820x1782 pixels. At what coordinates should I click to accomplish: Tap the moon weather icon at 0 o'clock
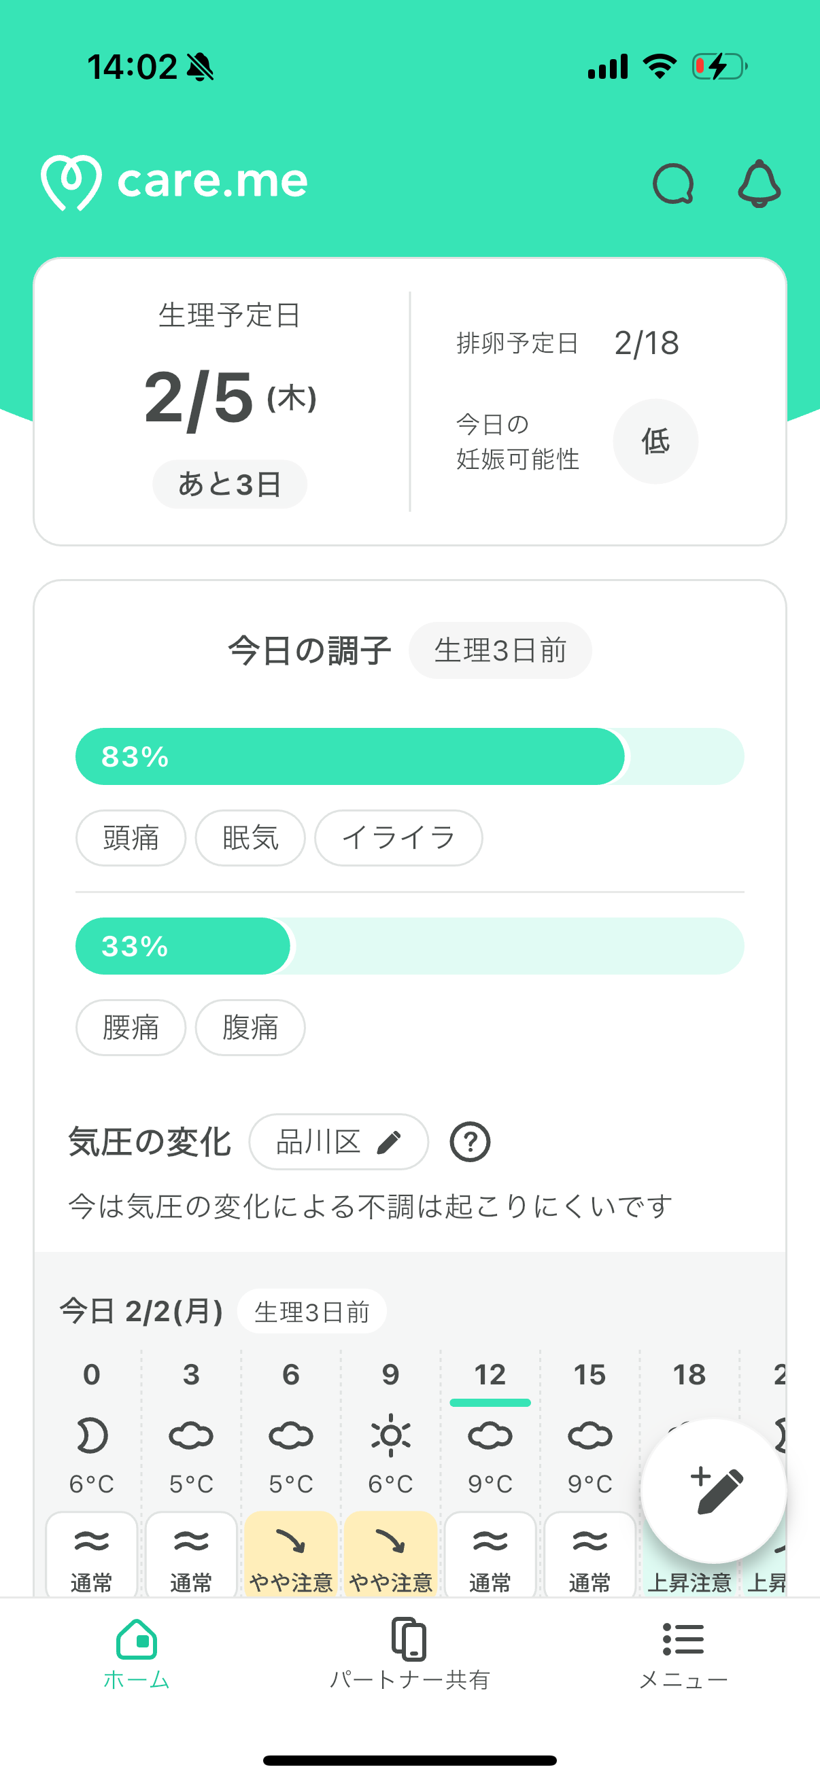click(x=91, y=1435)
